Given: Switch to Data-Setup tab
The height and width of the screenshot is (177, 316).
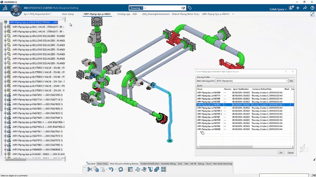Looking at the screenshot, I should [68, 14].
